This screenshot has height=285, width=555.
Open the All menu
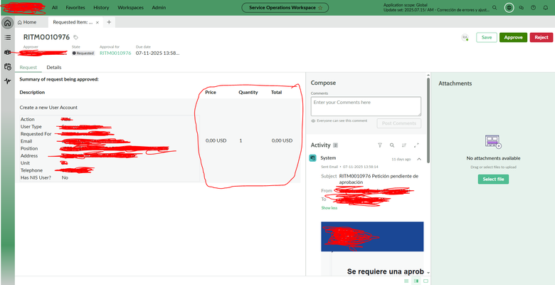pos(55,7)
